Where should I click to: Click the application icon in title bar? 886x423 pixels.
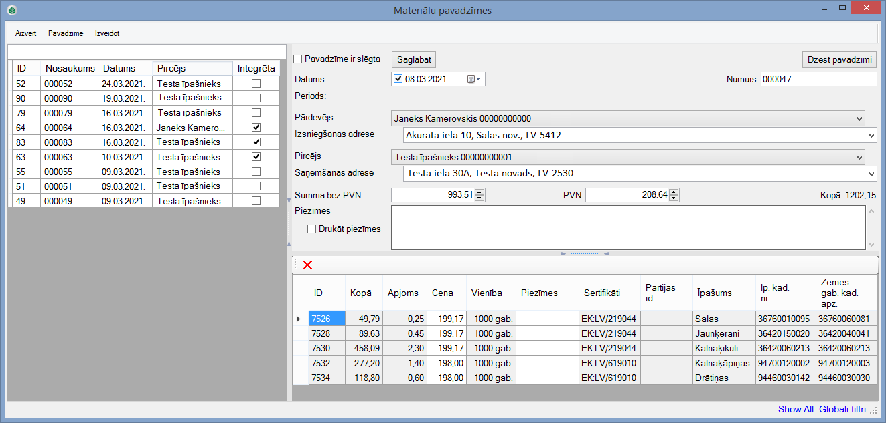(x=11, y=10)
